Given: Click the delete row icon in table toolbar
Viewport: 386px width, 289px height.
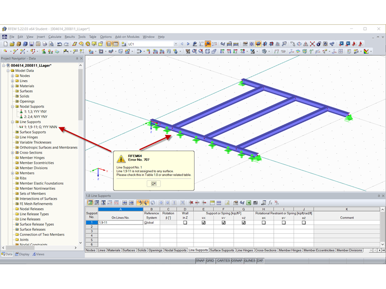Looking at the screenshot, I should click(191, 203).
